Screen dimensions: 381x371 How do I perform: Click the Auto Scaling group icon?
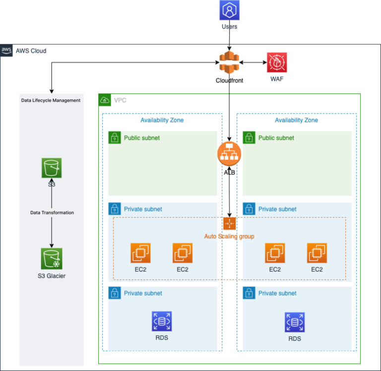pyautogui.click(x=229, y=223)
